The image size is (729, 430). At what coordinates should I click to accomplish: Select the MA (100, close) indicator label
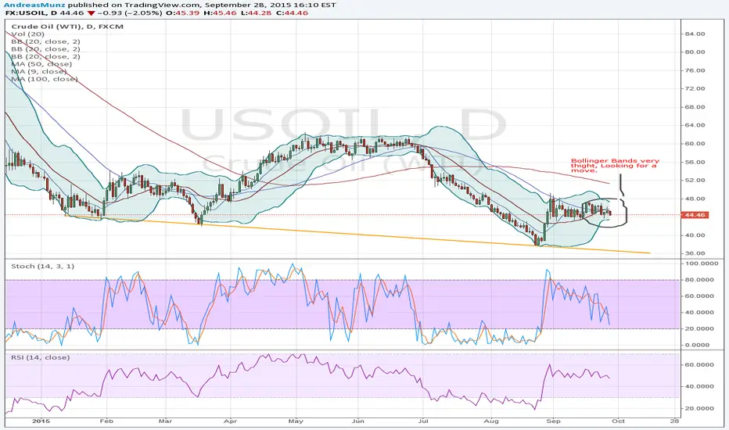pos(44,79)
